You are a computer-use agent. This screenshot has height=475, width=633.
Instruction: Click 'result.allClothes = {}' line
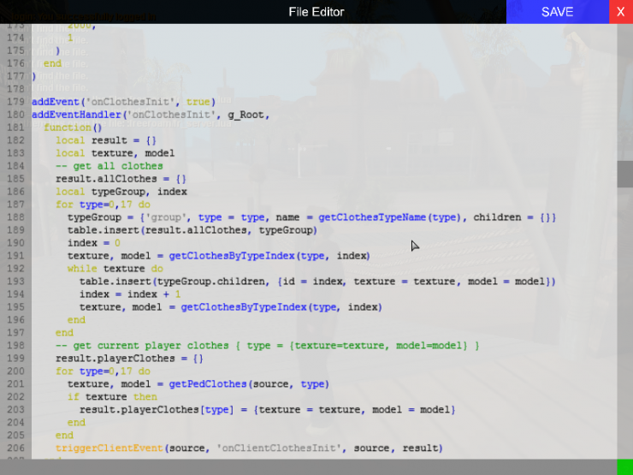click(121, 179)
